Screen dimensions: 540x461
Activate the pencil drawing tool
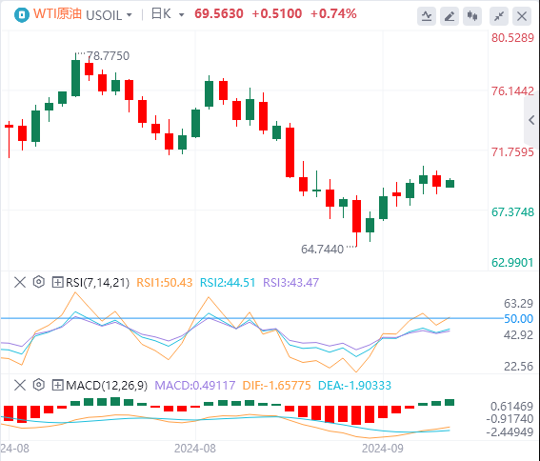click(450, 16)
